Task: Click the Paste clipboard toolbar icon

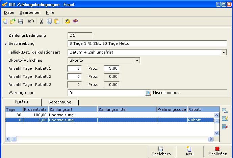Action: (x=57, y=21)
